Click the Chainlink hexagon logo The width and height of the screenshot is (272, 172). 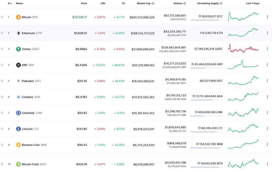(x=18, y=113)
